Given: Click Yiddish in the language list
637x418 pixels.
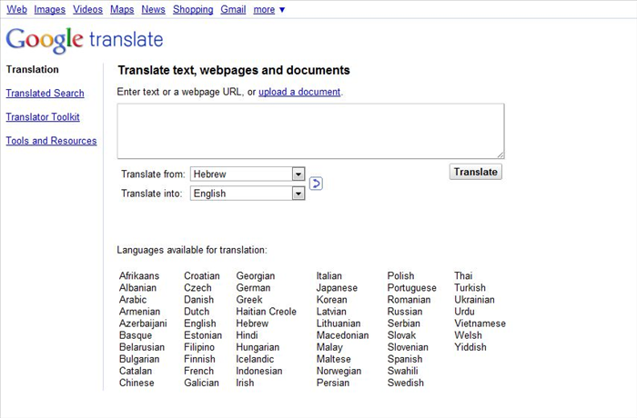Looking at the screenshot, I should coord(470,347).
